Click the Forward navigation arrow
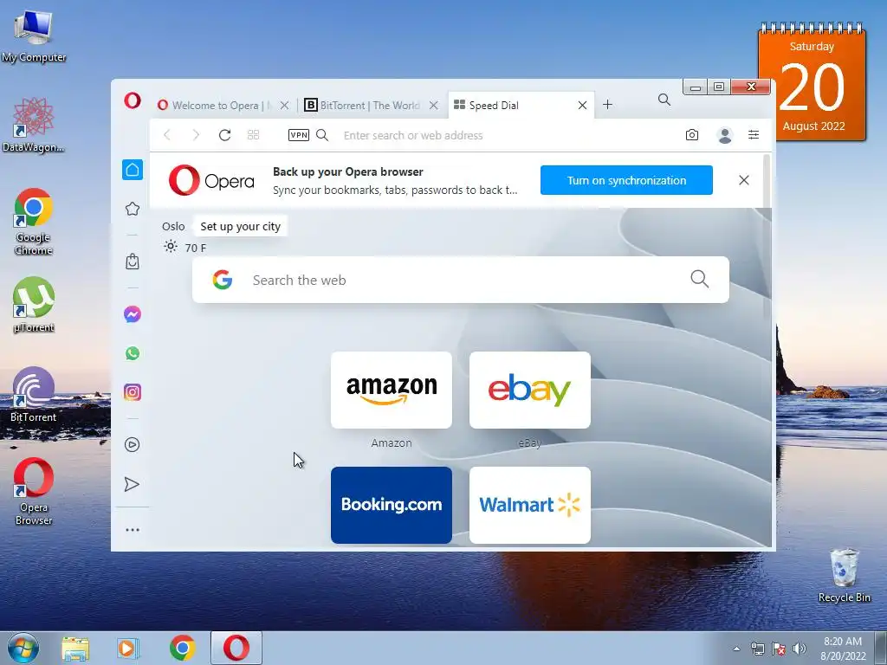 pos(196,135)
